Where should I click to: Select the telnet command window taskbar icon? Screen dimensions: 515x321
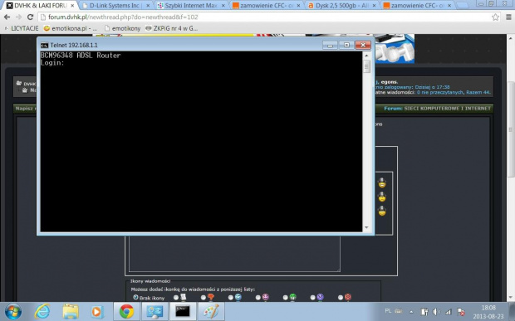point(183,311)
